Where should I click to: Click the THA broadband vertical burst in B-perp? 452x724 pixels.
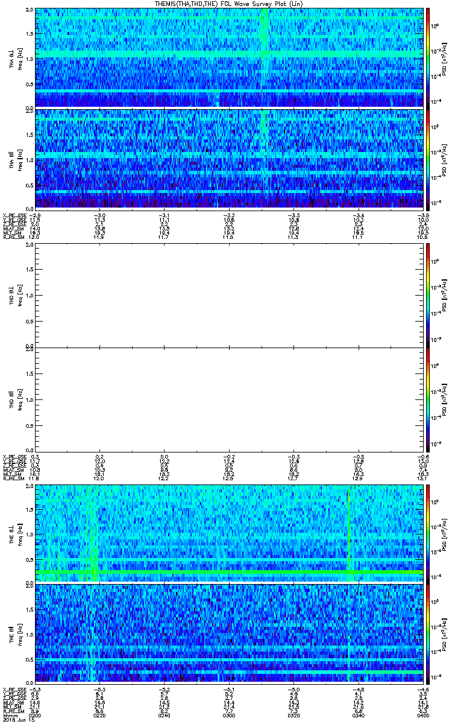(263, 48)
